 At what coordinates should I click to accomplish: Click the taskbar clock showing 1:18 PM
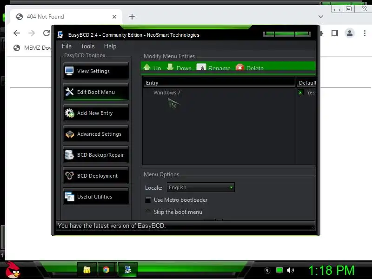(331, 270)
